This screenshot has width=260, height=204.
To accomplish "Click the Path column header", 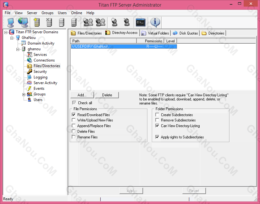I will (103, 41).
